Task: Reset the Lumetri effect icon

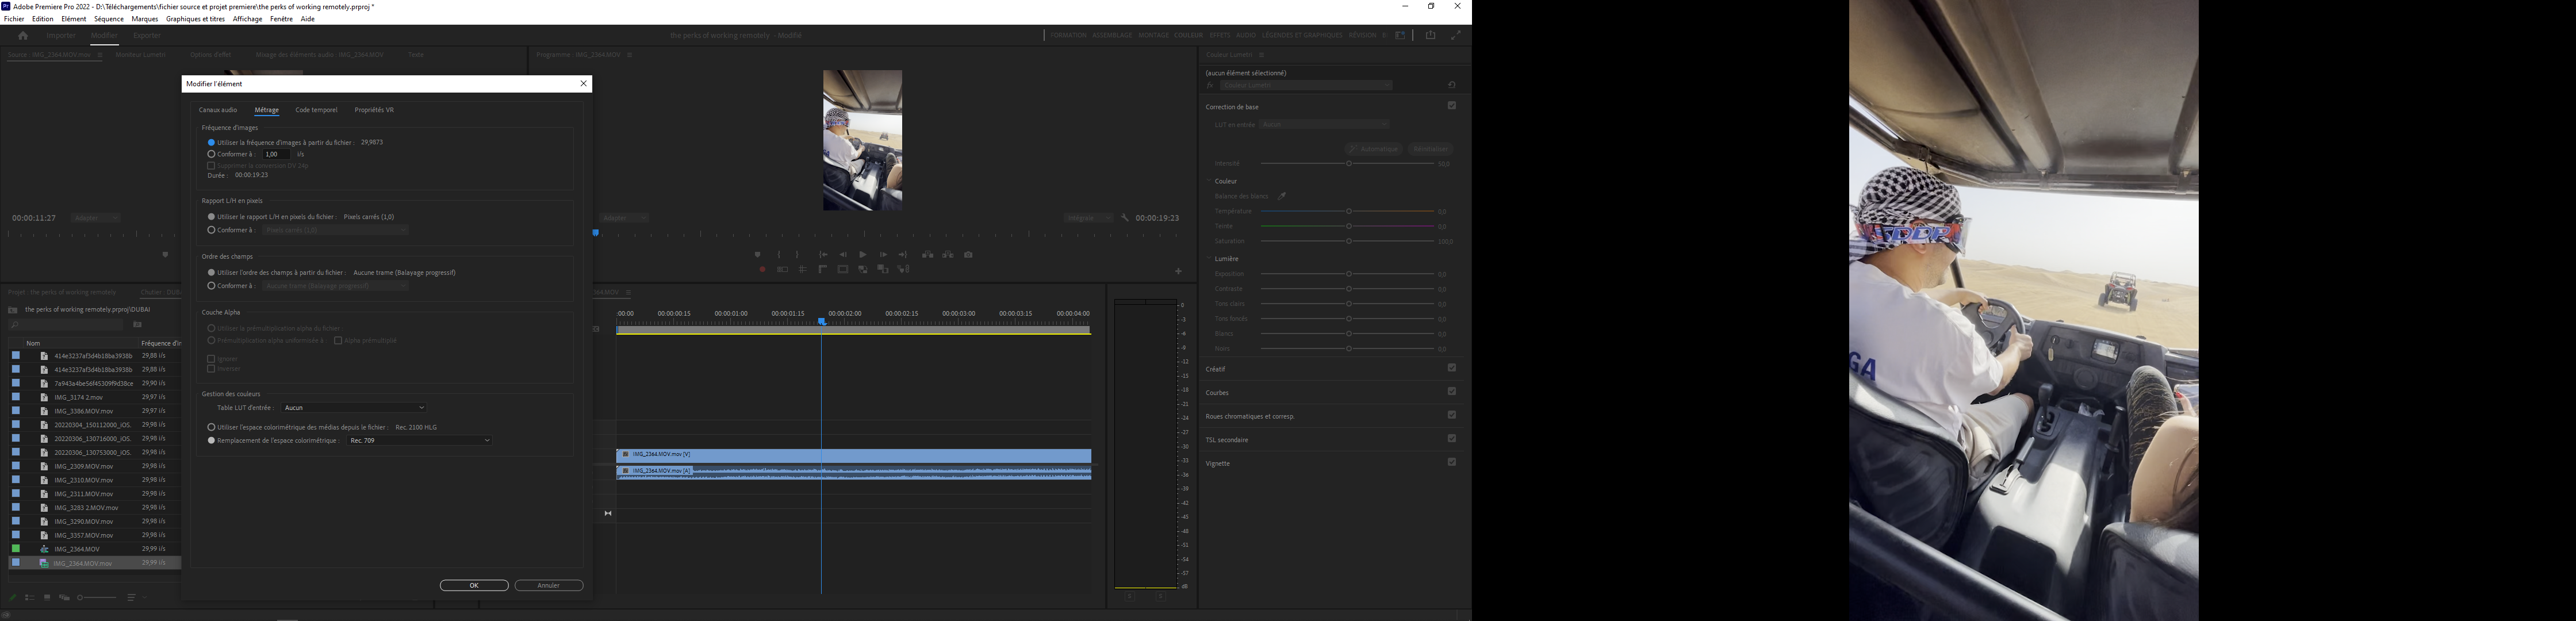Action: click(1452, 85)
